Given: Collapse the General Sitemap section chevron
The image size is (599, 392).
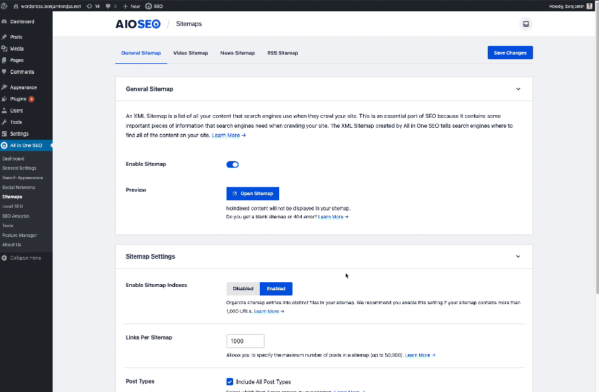Looking at the screenshot, I should (518, 89).
